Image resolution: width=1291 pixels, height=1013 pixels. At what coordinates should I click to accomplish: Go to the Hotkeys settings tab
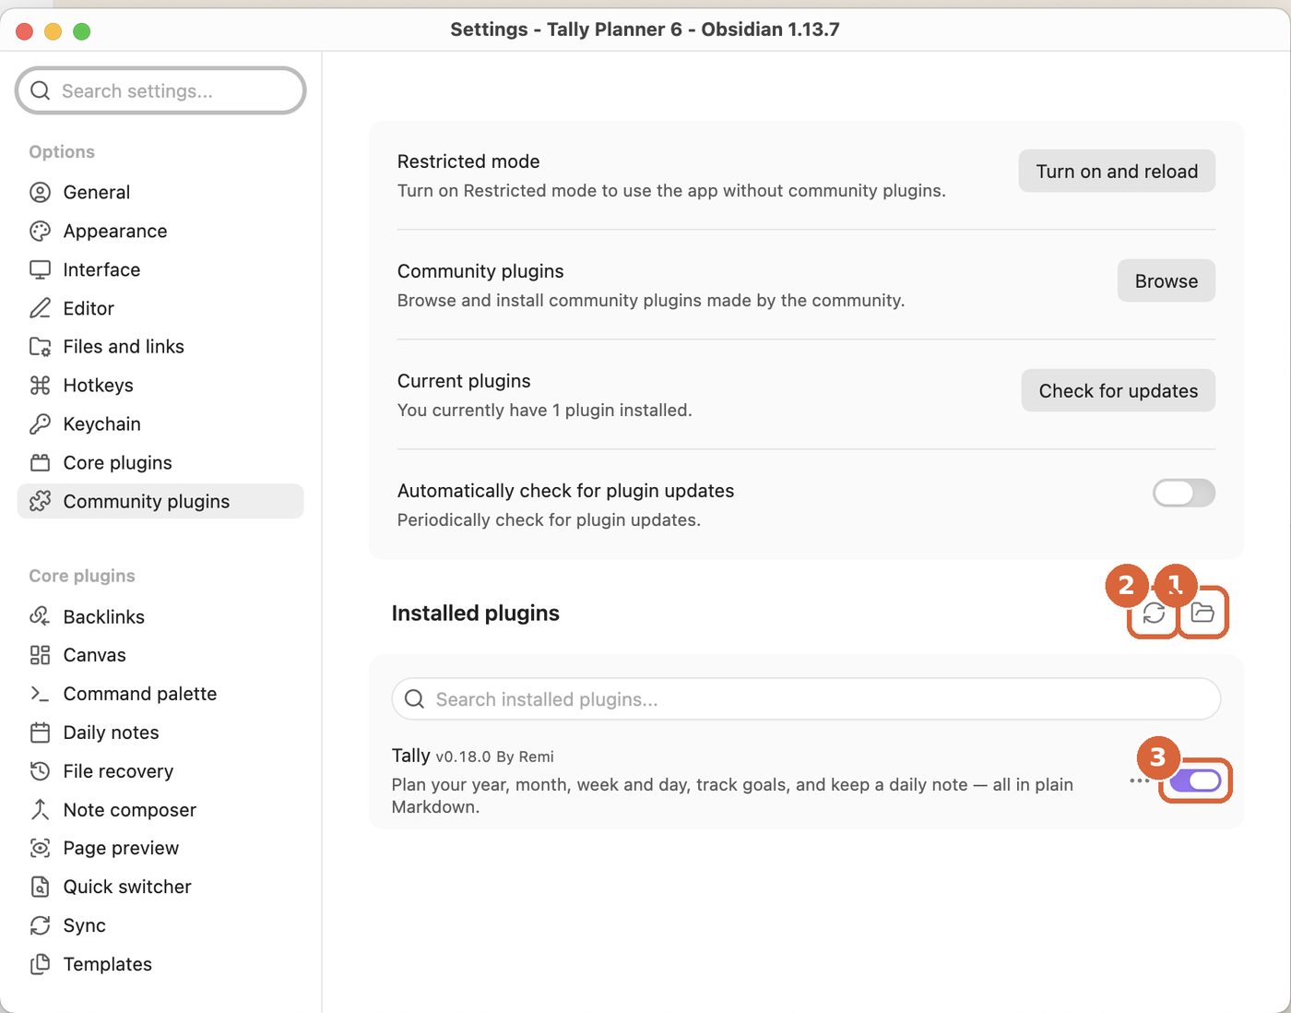[160, 386]
